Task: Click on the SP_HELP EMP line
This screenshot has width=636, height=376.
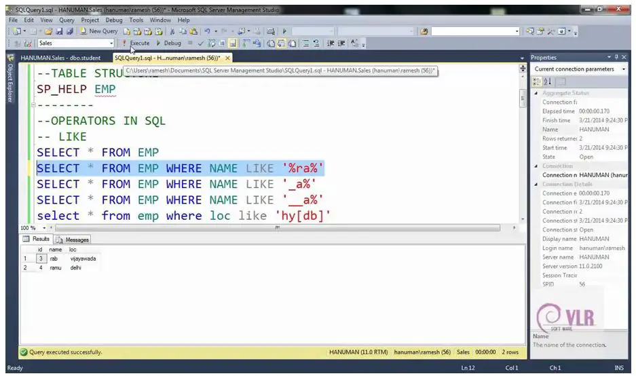Action: [x=76, y=89]
